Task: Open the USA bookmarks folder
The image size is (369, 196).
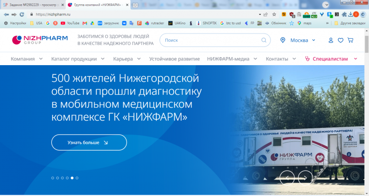Action: (36, 23)
